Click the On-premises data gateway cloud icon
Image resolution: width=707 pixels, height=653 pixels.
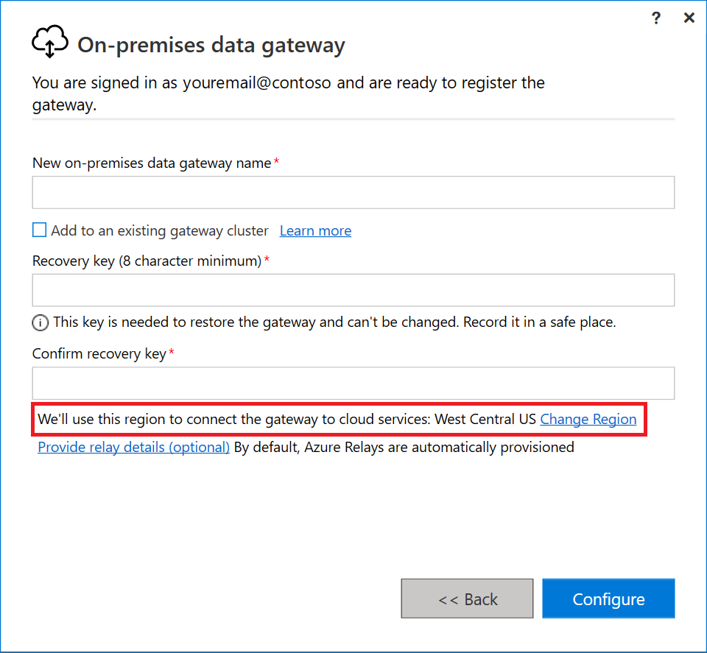pyautogui.click(x=49, y=41)
